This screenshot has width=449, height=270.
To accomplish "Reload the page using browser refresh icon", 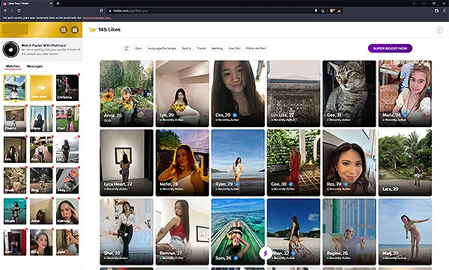I will tap(19, 10).
